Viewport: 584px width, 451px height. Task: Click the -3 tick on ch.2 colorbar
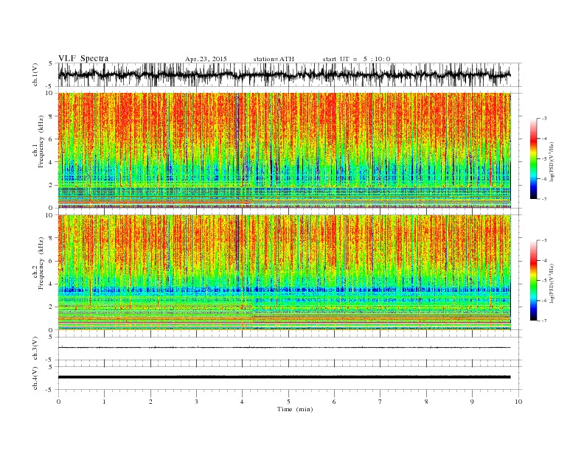pyautogui.click(x=543, y=240)
